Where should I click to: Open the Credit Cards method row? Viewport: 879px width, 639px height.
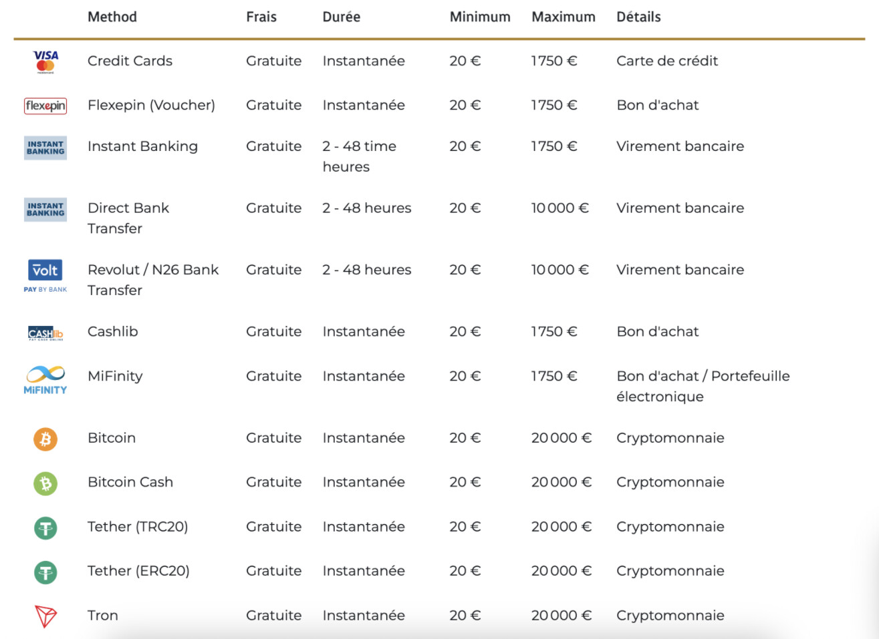point(439,61)
